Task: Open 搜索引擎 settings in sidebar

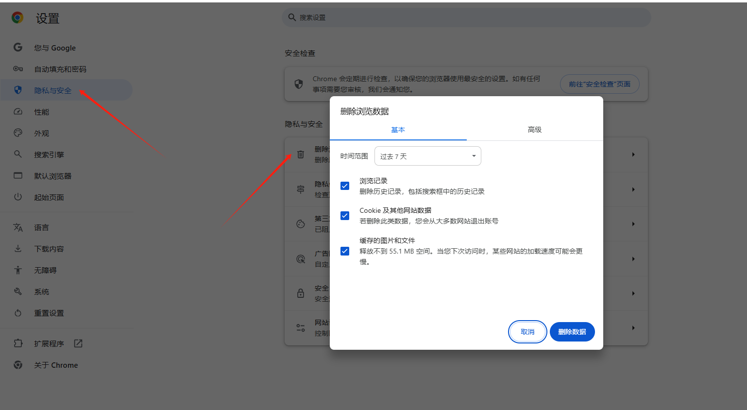Action: (x=49, y=154)
